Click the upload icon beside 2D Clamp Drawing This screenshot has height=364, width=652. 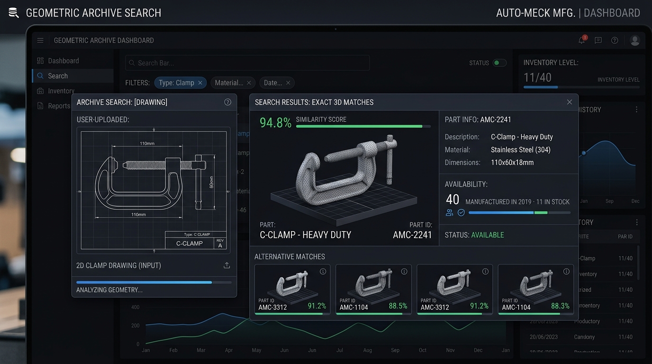point(227,265)
